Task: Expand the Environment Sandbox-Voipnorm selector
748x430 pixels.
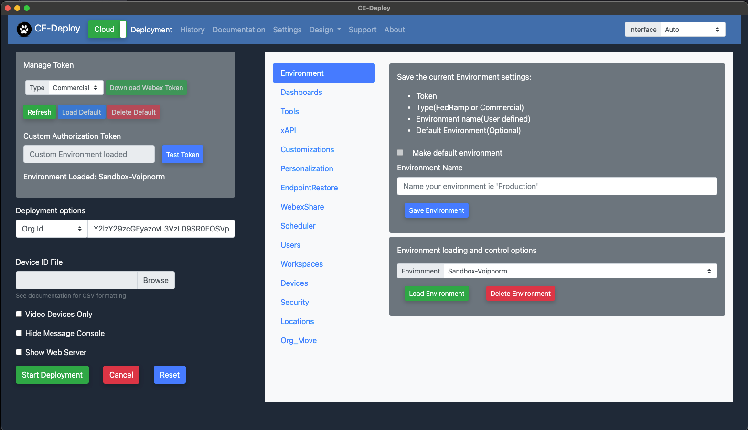Action: [x=579, y=271]
